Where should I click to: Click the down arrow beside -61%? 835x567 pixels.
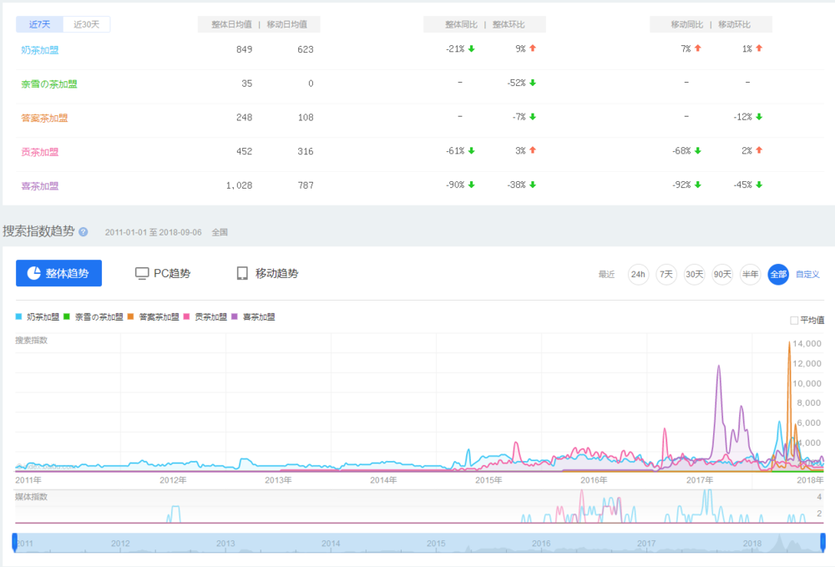click(x=471, y=151)
